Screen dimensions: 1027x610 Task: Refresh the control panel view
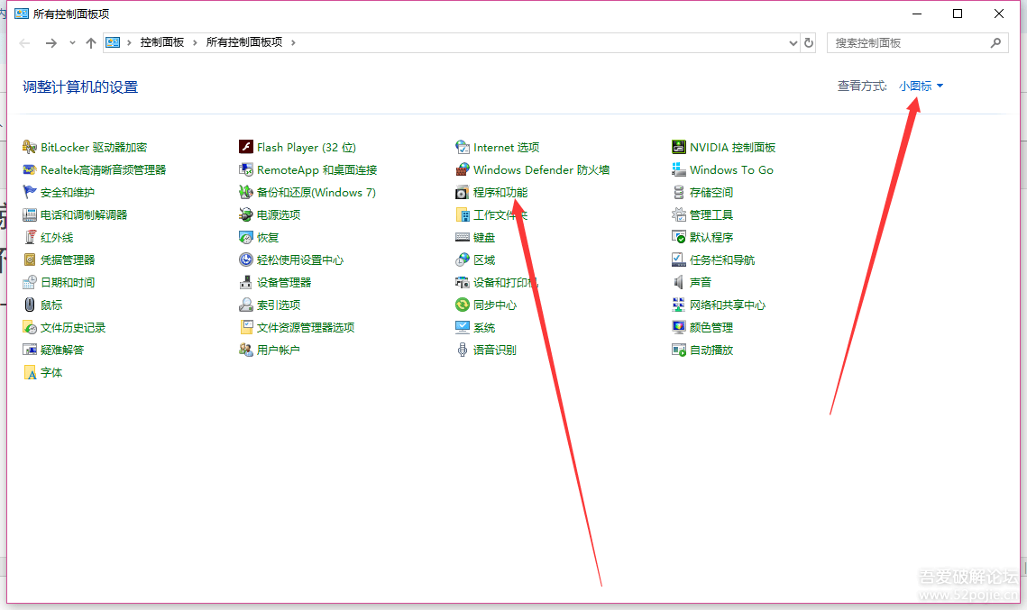point(809,43)
